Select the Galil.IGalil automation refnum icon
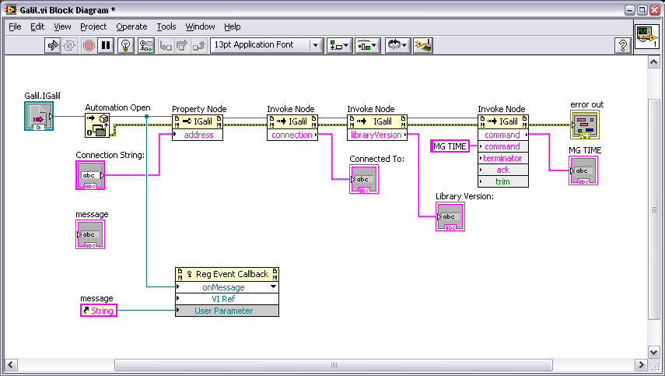Screen dimensions: 665x376 coord(39,116)
